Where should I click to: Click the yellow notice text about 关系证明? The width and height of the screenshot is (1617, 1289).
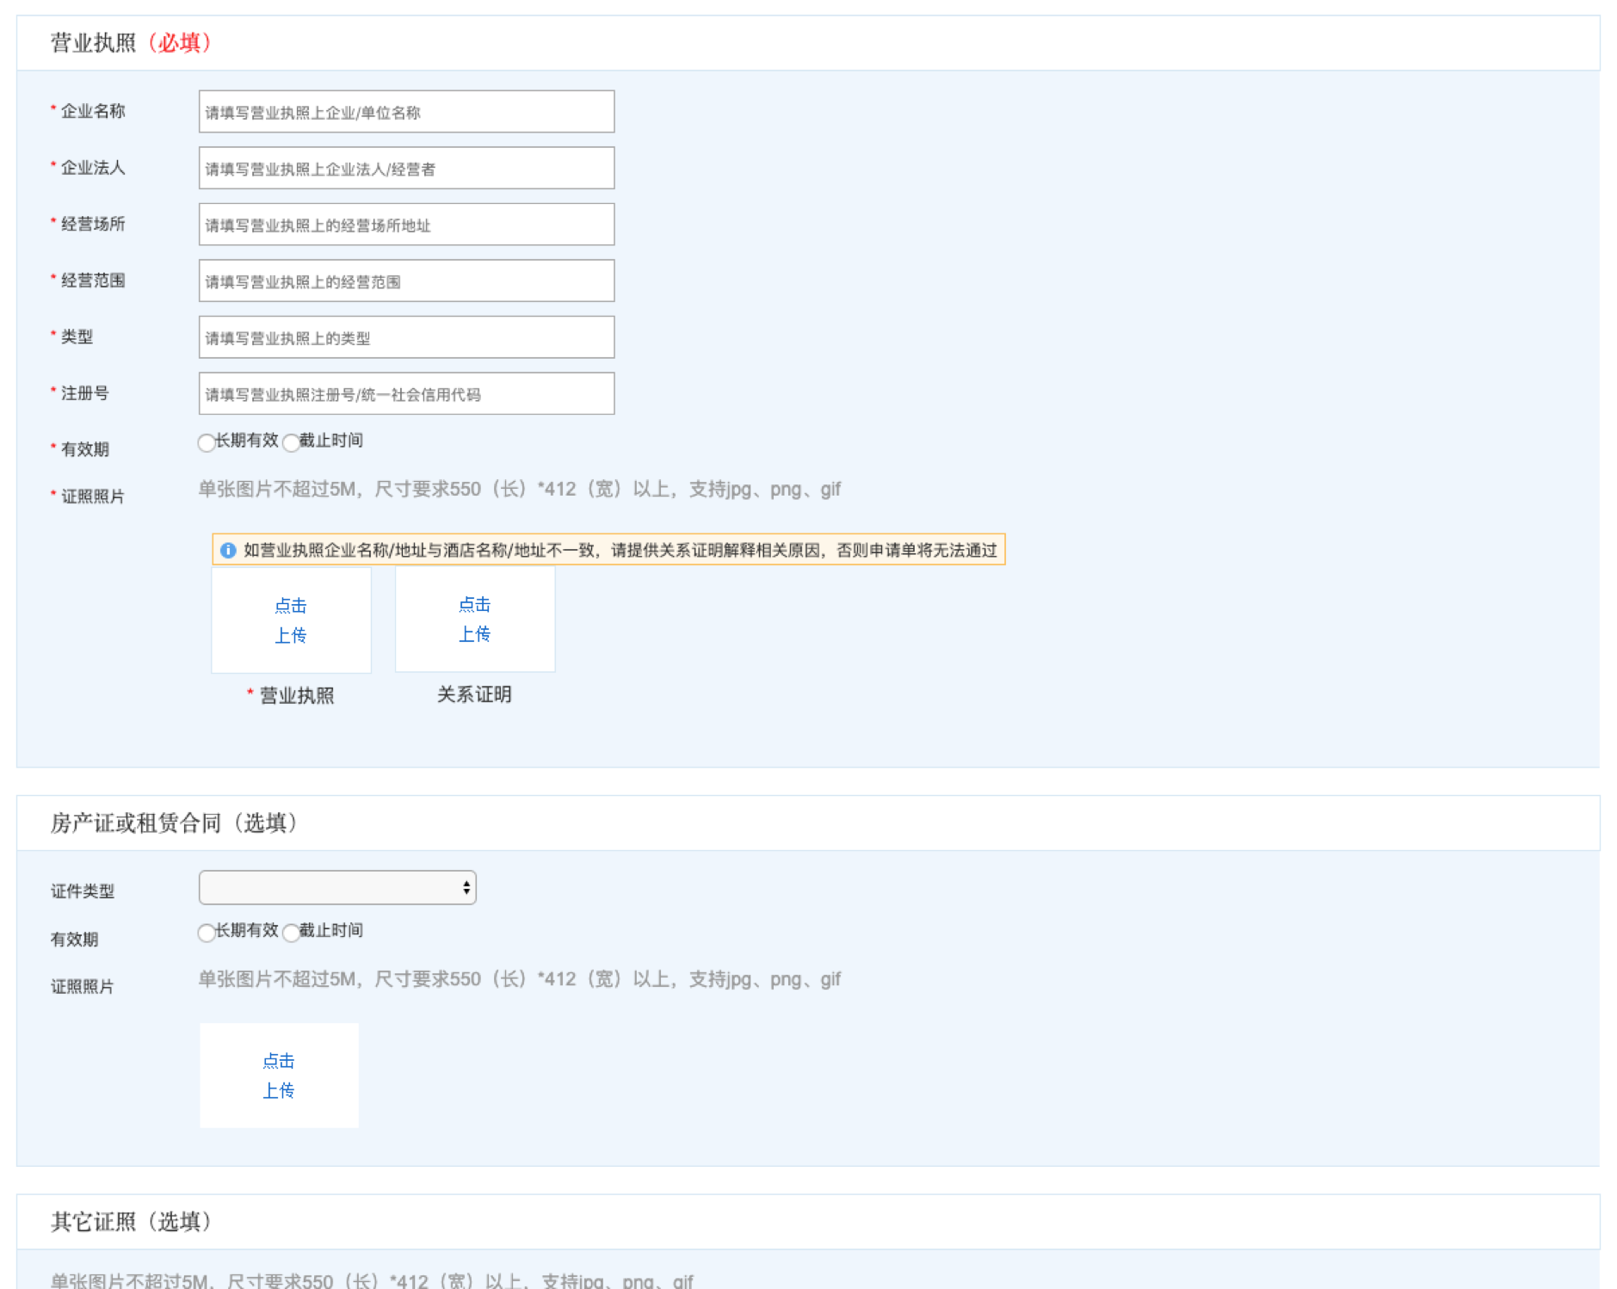coord(620,551)
